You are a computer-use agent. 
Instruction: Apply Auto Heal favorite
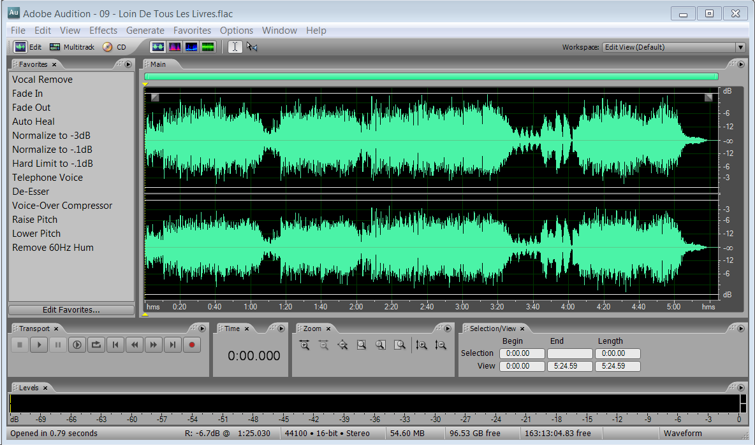(33, 121)
